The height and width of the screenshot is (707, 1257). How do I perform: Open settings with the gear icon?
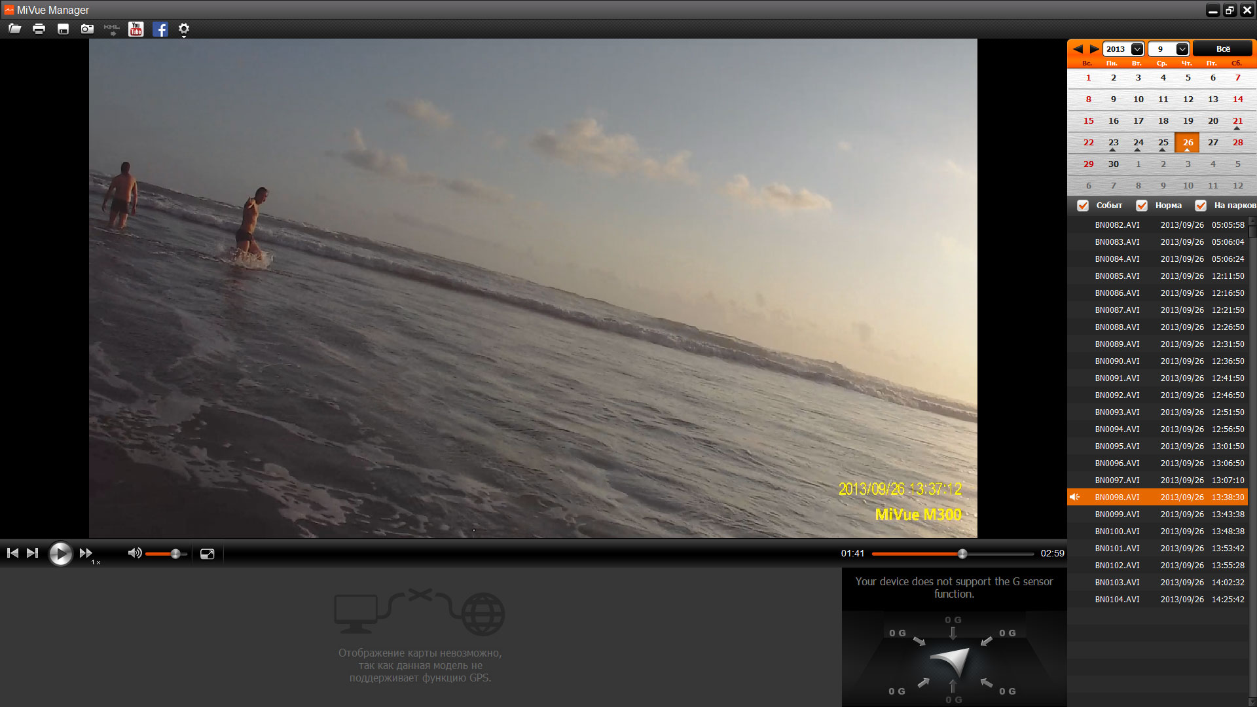pyautogui.click(x=184, y=29)
